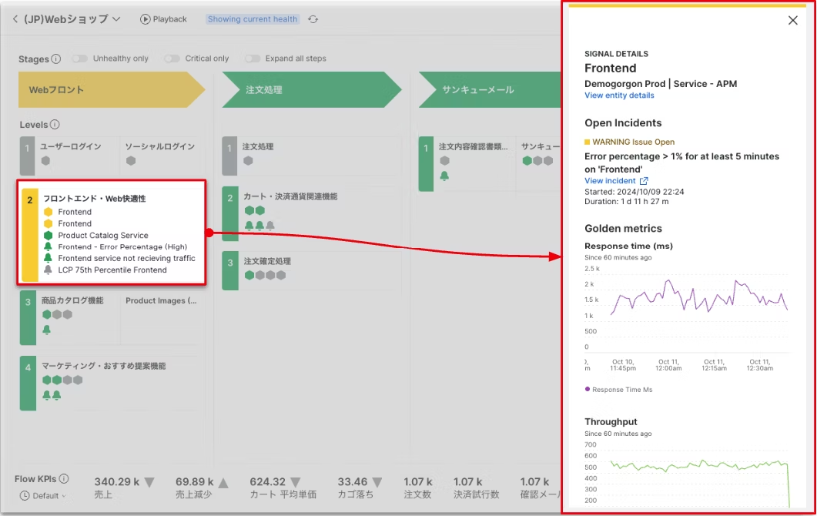The height and width of the screenshot is (516, 817).
Task: Refresh the current health view
Action: [x=313, y=19]
